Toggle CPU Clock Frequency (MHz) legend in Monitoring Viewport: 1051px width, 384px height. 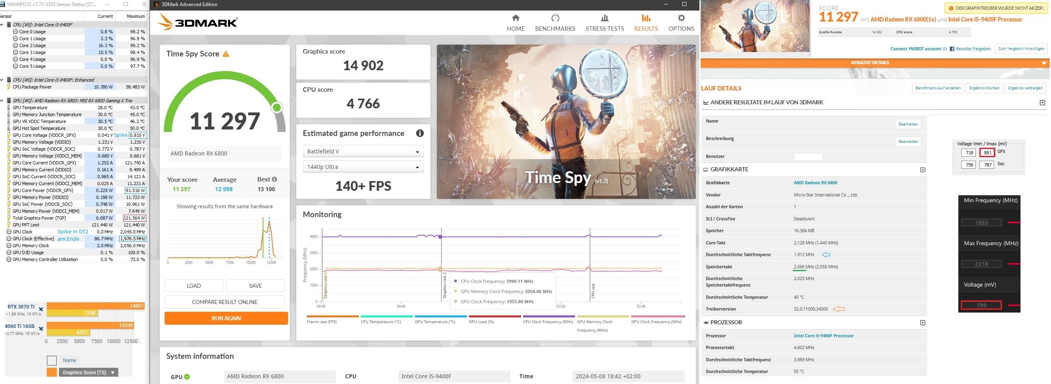(549, 319)
